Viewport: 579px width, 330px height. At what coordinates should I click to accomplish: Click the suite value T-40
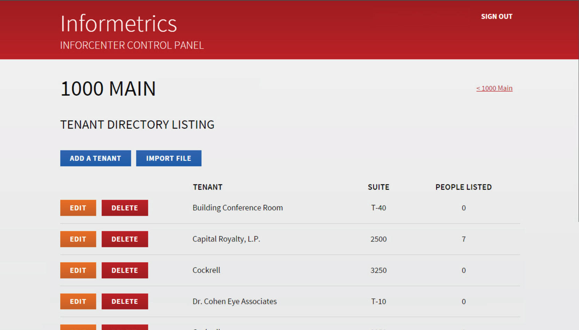pos(379,208)
